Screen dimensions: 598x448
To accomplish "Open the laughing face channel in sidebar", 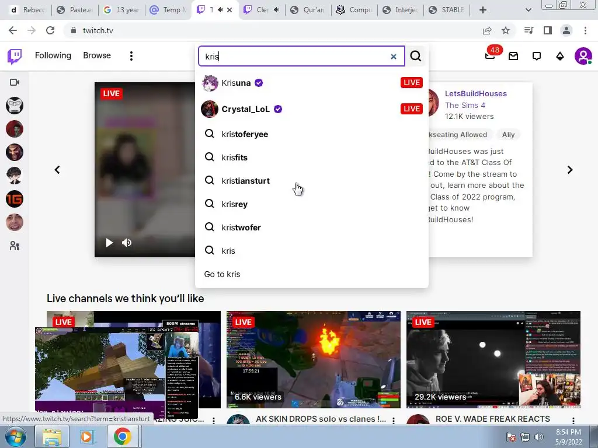I will [15, 222].
